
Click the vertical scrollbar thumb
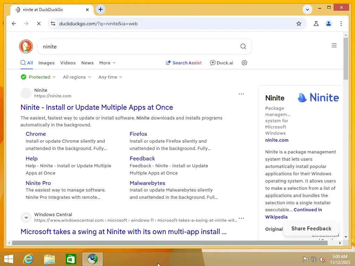[x=346, y=59]
